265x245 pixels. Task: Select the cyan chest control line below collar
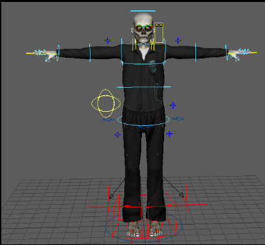143,64
